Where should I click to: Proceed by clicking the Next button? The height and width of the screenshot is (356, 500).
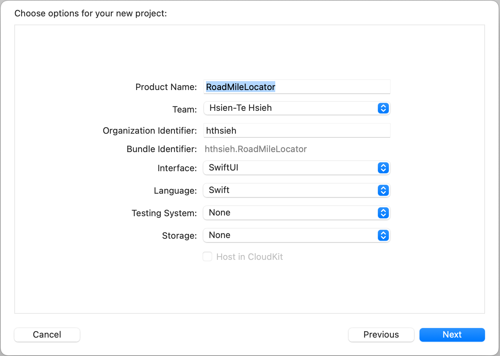(452, 335)
